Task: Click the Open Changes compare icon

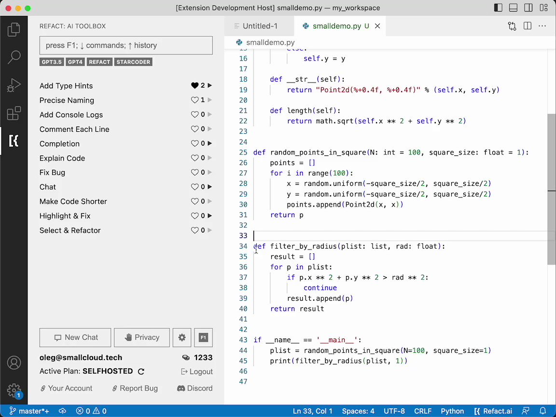Action: 512,26
